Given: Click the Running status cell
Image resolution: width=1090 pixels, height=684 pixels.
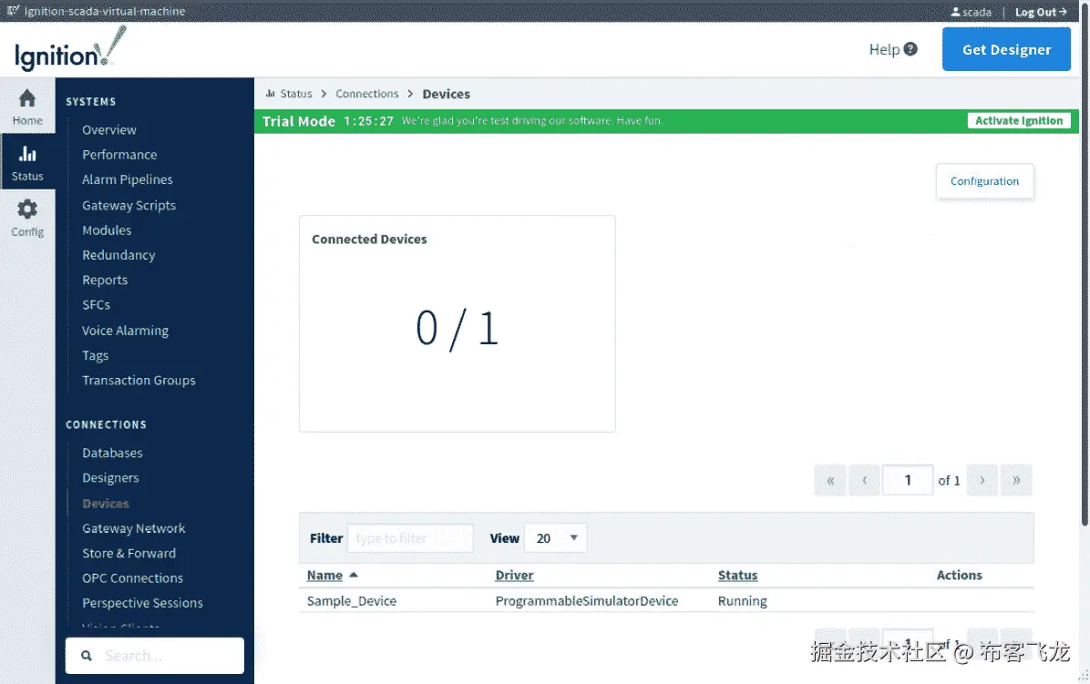Looking at the screenshot, I should 743,601.
